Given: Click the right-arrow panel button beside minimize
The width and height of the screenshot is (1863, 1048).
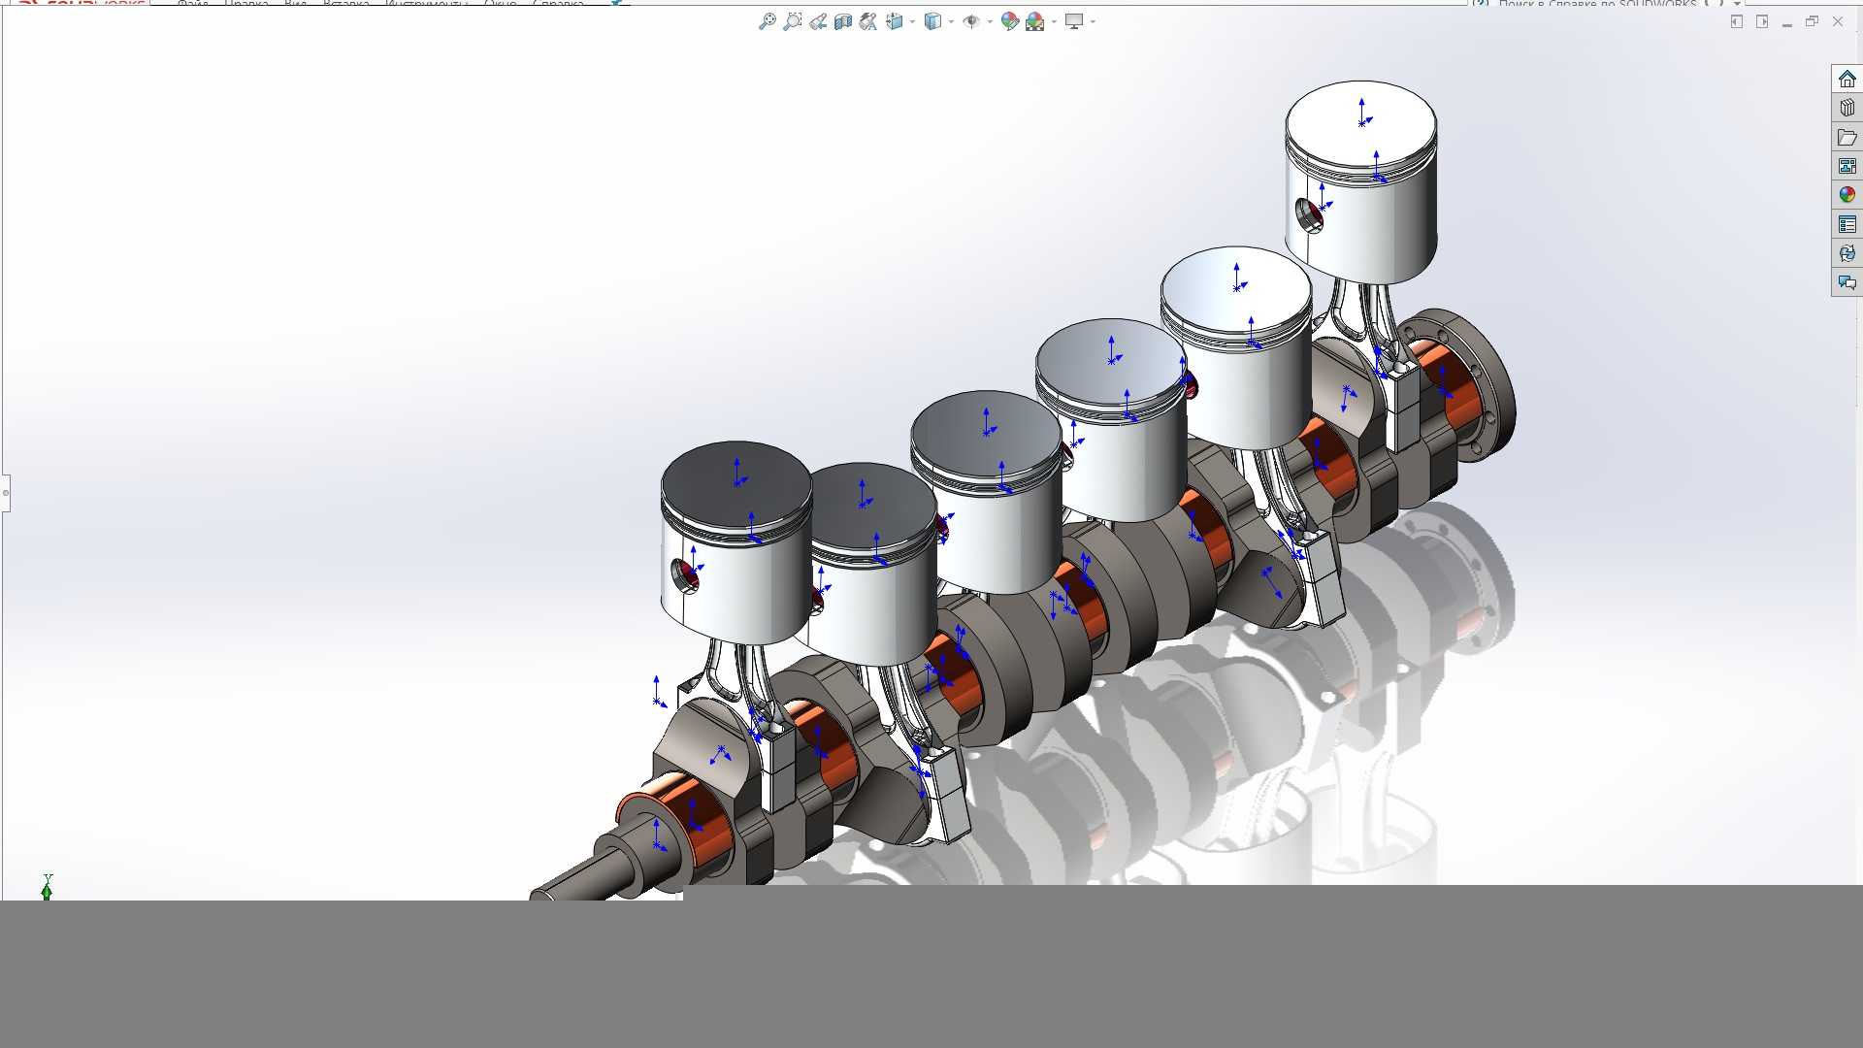Looking at the screenshot, I should 1762,21.
